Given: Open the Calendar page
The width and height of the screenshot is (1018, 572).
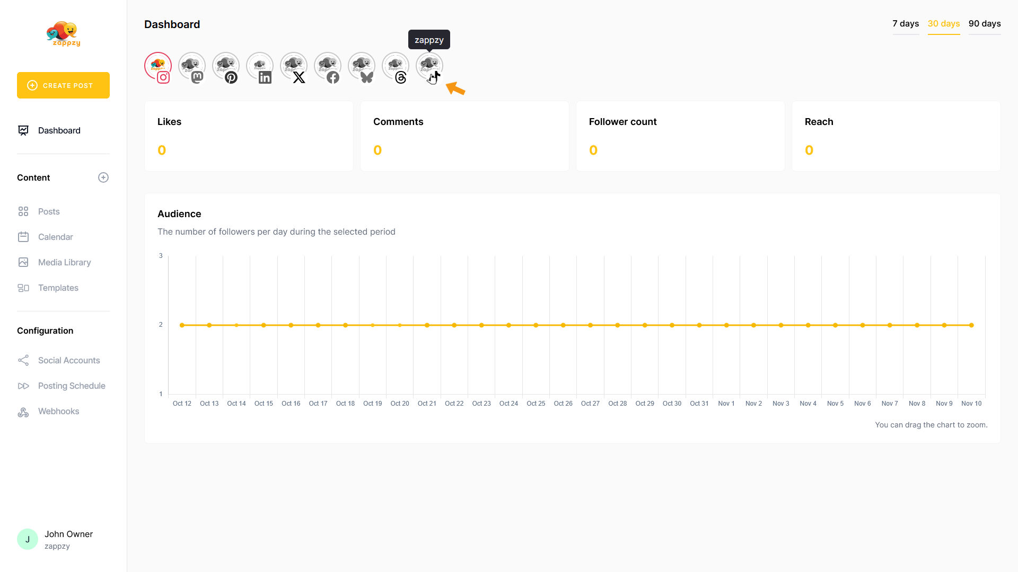Looking at the screenshot, I should click(x=55, y=237).
